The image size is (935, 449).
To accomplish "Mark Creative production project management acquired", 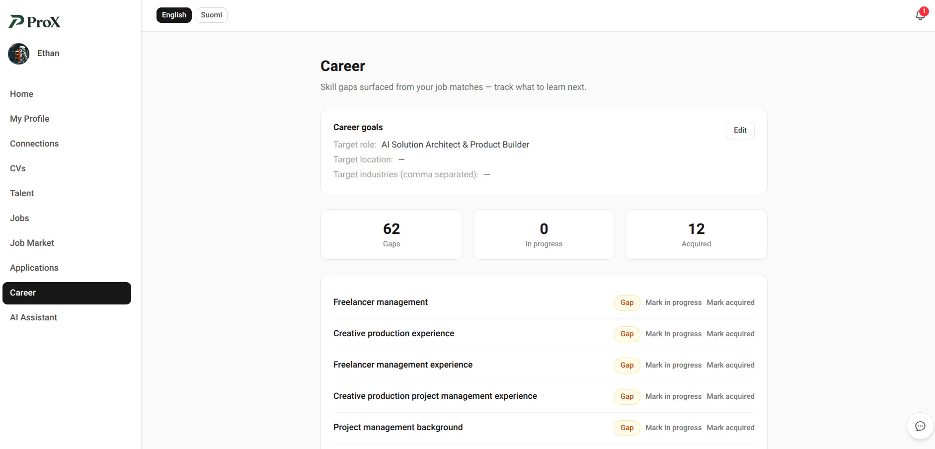I will click(730, 396).
